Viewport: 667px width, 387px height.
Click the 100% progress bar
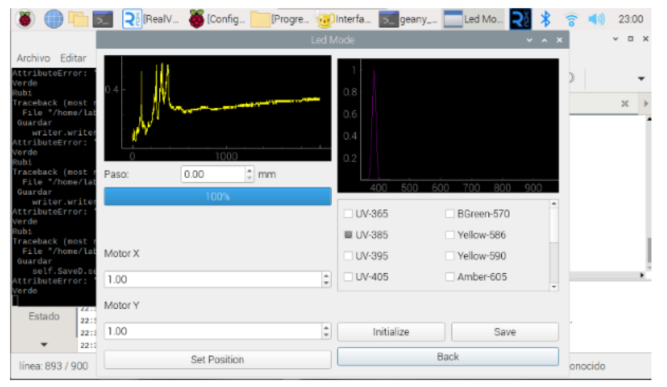point(218,196)
